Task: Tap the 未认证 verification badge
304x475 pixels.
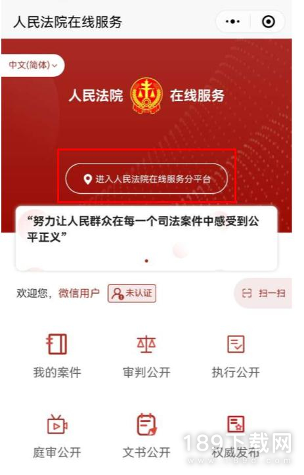Action: coord(132,293)
